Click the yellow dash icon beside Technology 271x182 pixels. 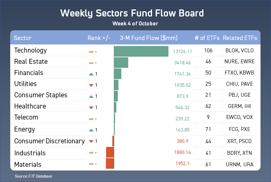[x=91, y=52]
